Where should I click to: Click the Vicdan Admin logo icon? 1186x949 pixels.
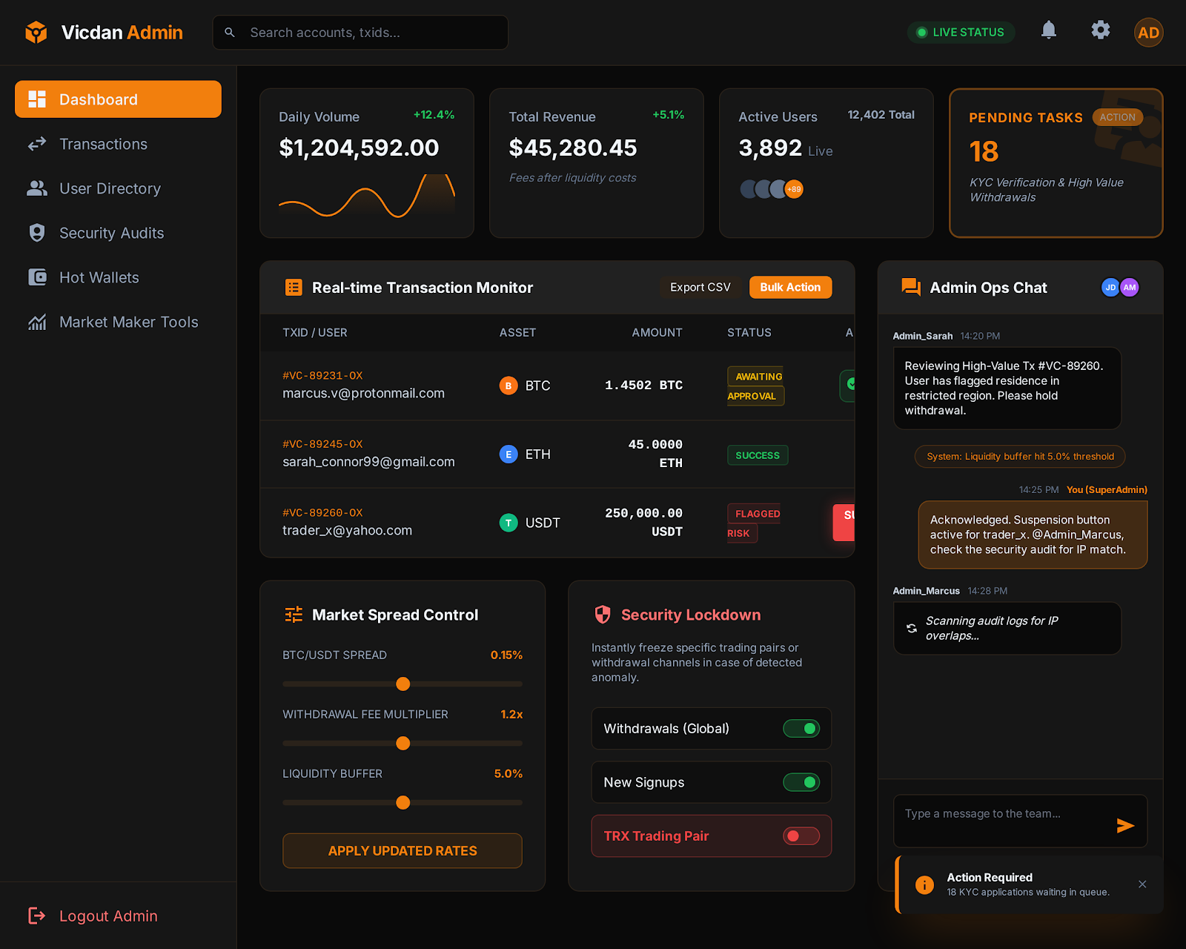coord(36,33)
